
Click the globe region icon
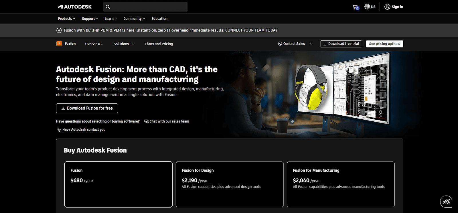[x=367, y=7]
